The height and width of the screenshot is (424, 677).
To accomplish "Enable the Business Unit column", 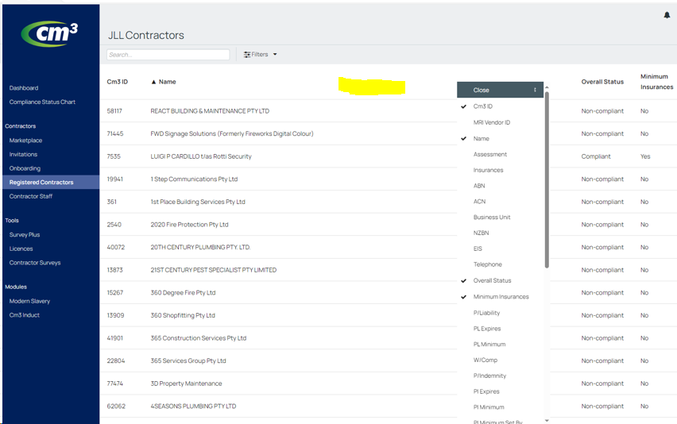I will coord(492,217).
